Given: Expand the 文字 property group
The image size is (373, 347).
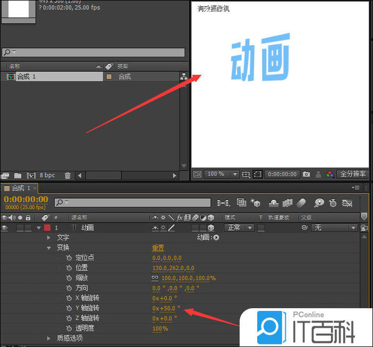Looking at the screenshot, I should 49,238.
